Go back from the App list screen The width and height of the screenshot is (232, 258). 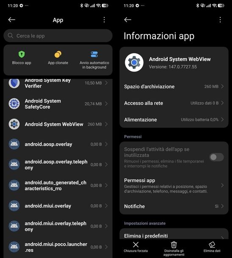click(x=12, y=20)
